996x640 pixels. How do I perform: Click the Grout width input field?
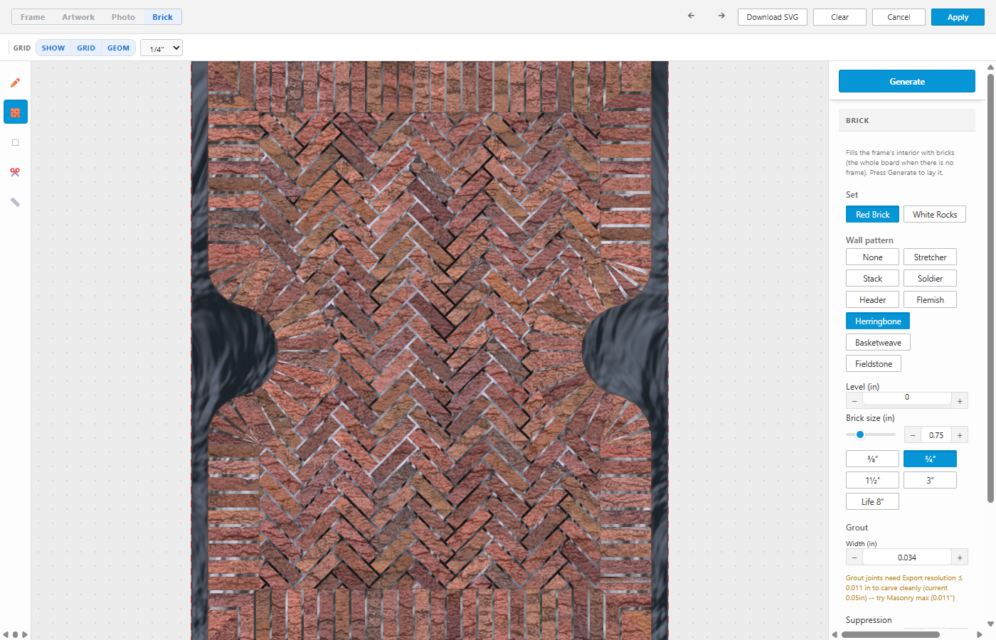(x=907, y=558)
